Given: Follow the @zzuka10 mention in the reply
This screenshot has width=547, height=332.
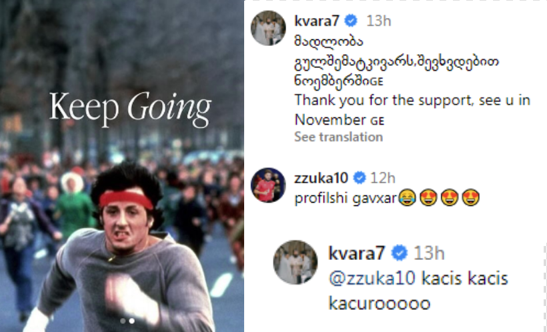Looking at the screenshot, I should coord(372,279).
